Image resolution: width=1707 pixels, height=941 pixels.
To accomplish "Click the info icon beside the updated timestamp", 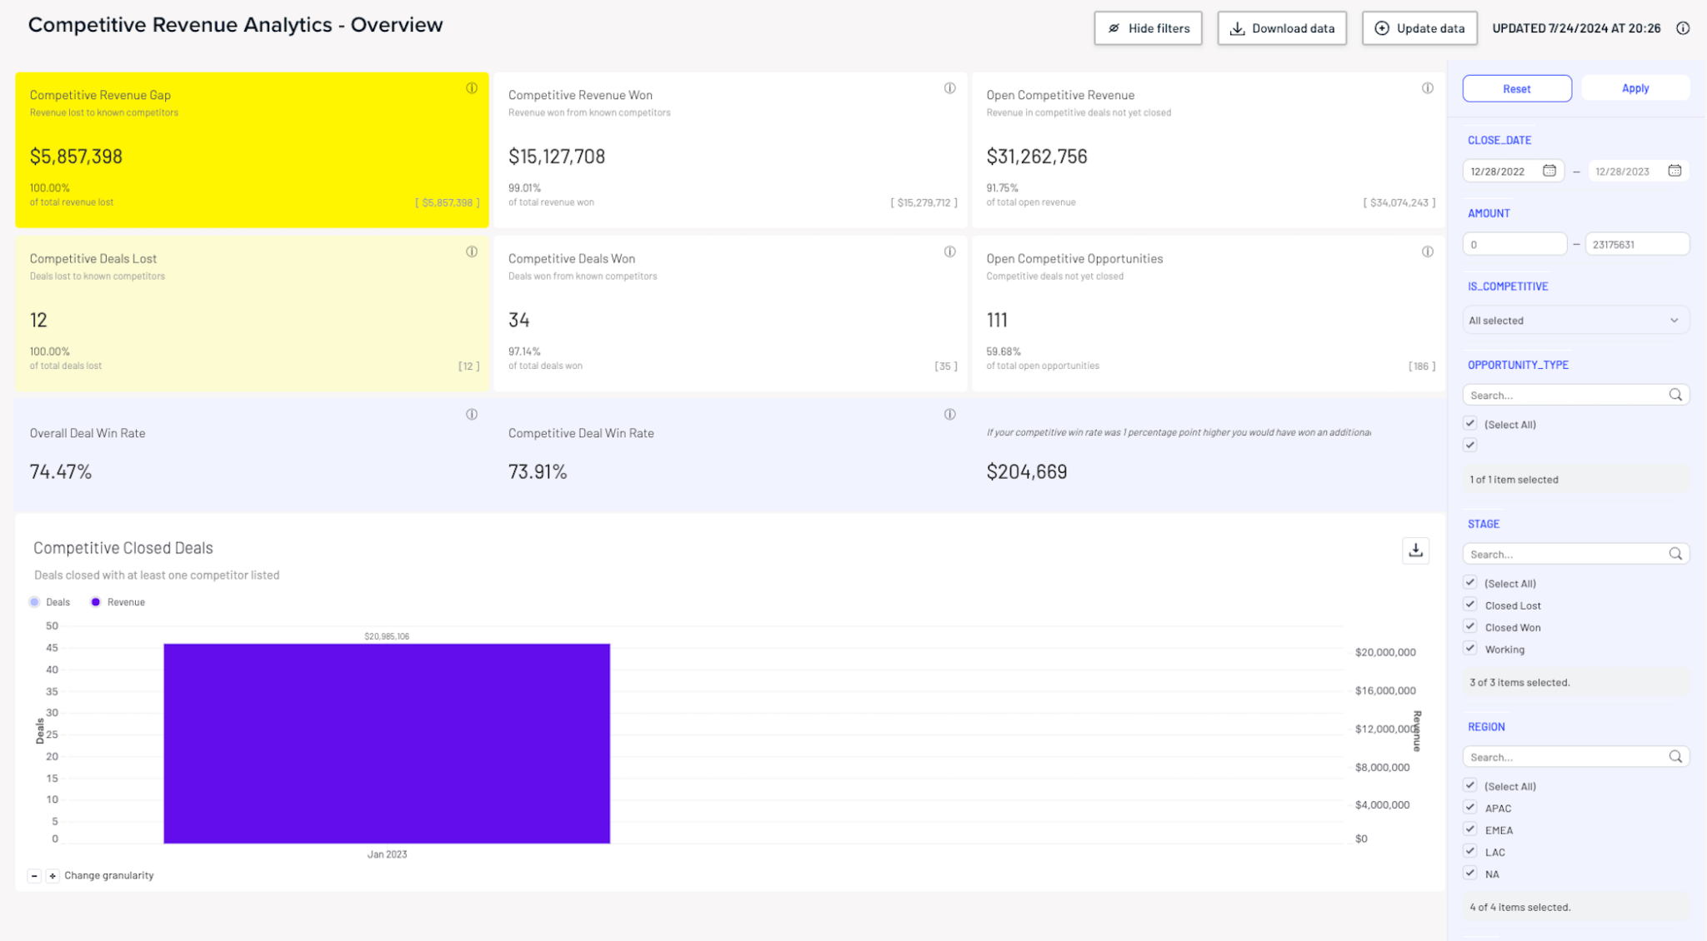I will pos(1683,27).
